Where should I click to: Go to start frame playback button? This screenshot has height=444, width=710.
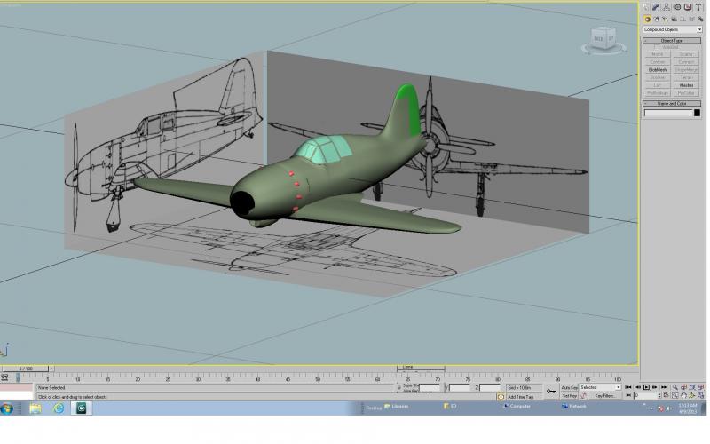[628, 387]
